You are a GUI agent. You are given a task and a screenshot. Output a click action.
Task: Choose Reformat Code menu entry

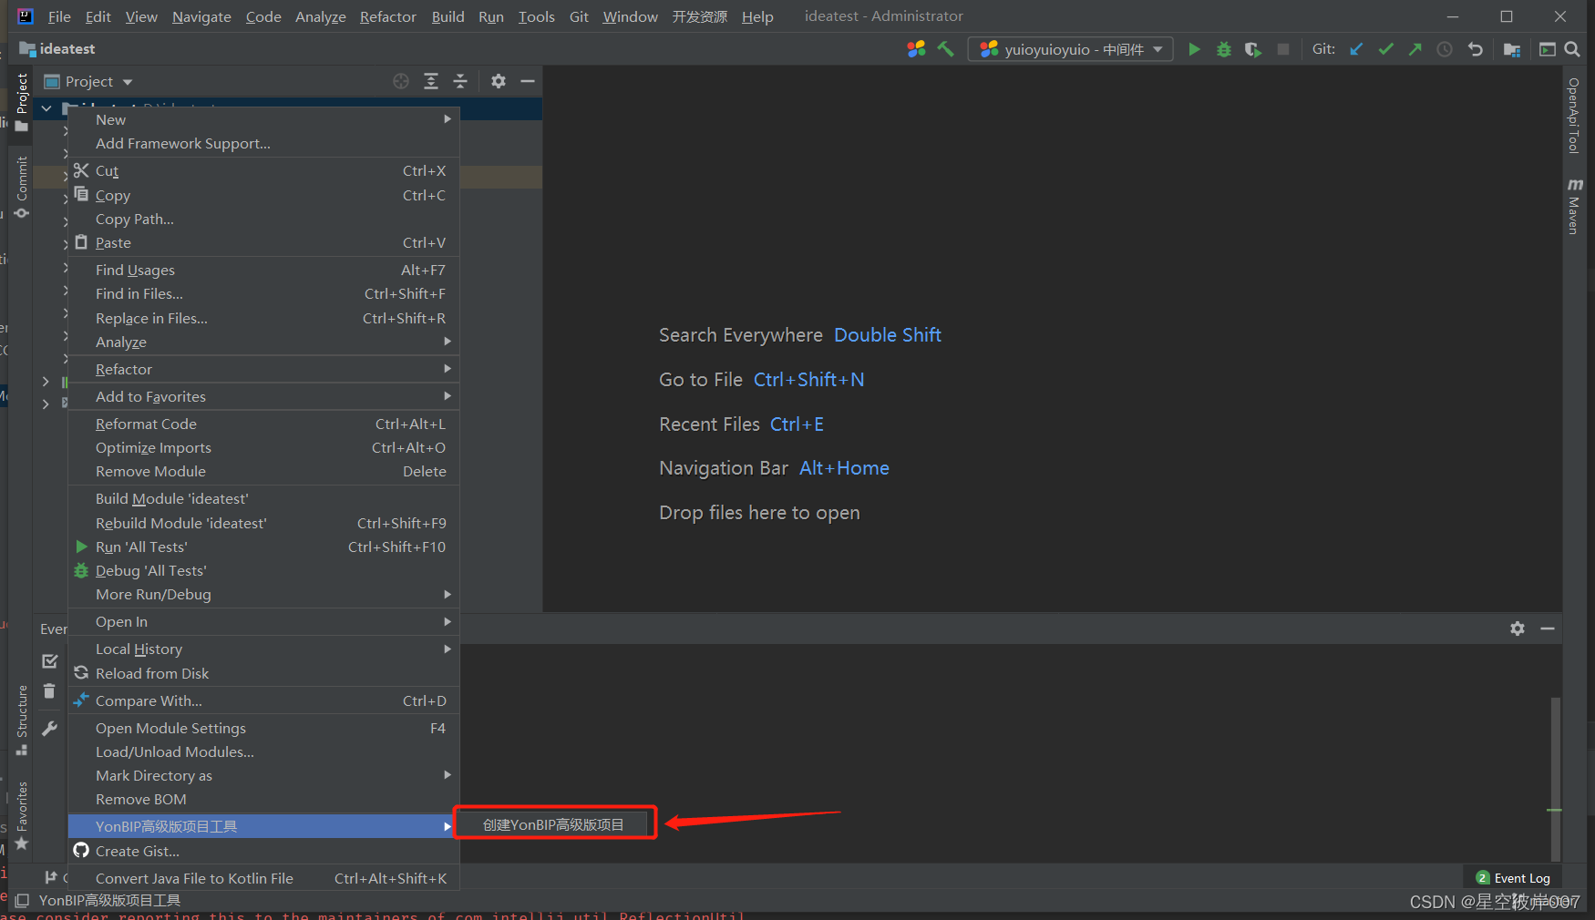click(x=264, y=424)
